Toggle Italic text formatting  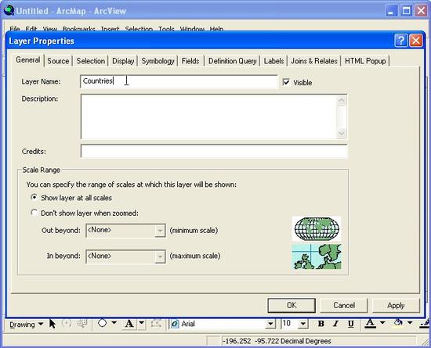335,324
